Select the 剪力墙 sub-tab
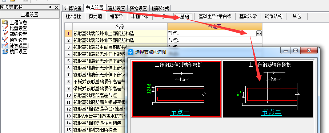This screenshot has width=329, height=133. pos(96,17)
